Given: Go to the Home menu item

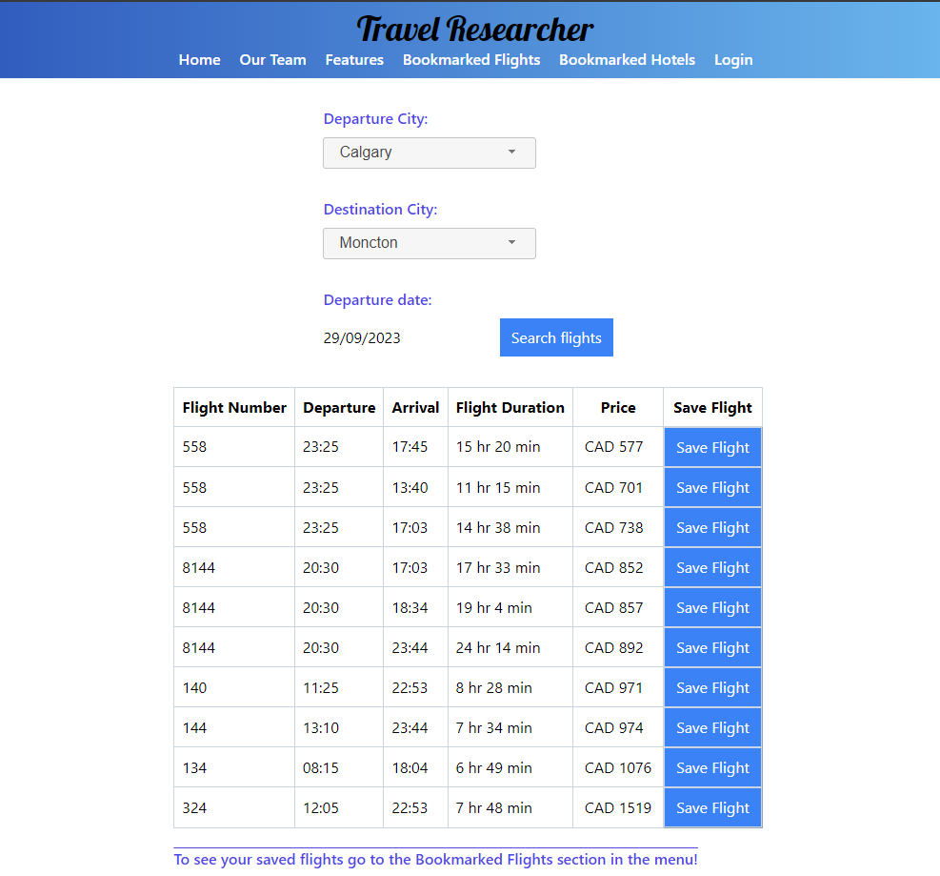Looking at the screenshot, I should pyautogui.click(x=199, y=60).
